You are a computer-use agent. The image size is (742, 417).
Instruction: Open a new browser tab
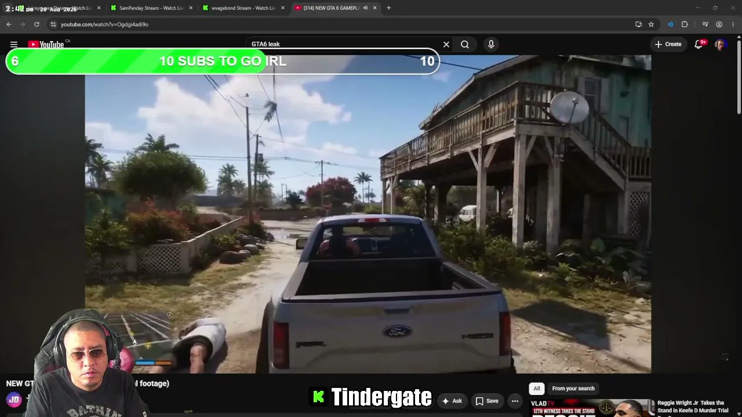(388, 8)
